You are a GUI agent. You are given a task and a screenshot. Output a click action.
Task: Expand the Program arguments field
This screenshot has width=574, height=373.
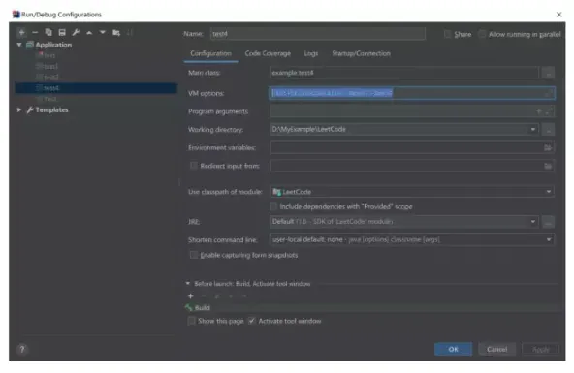[x=548, y=111]
